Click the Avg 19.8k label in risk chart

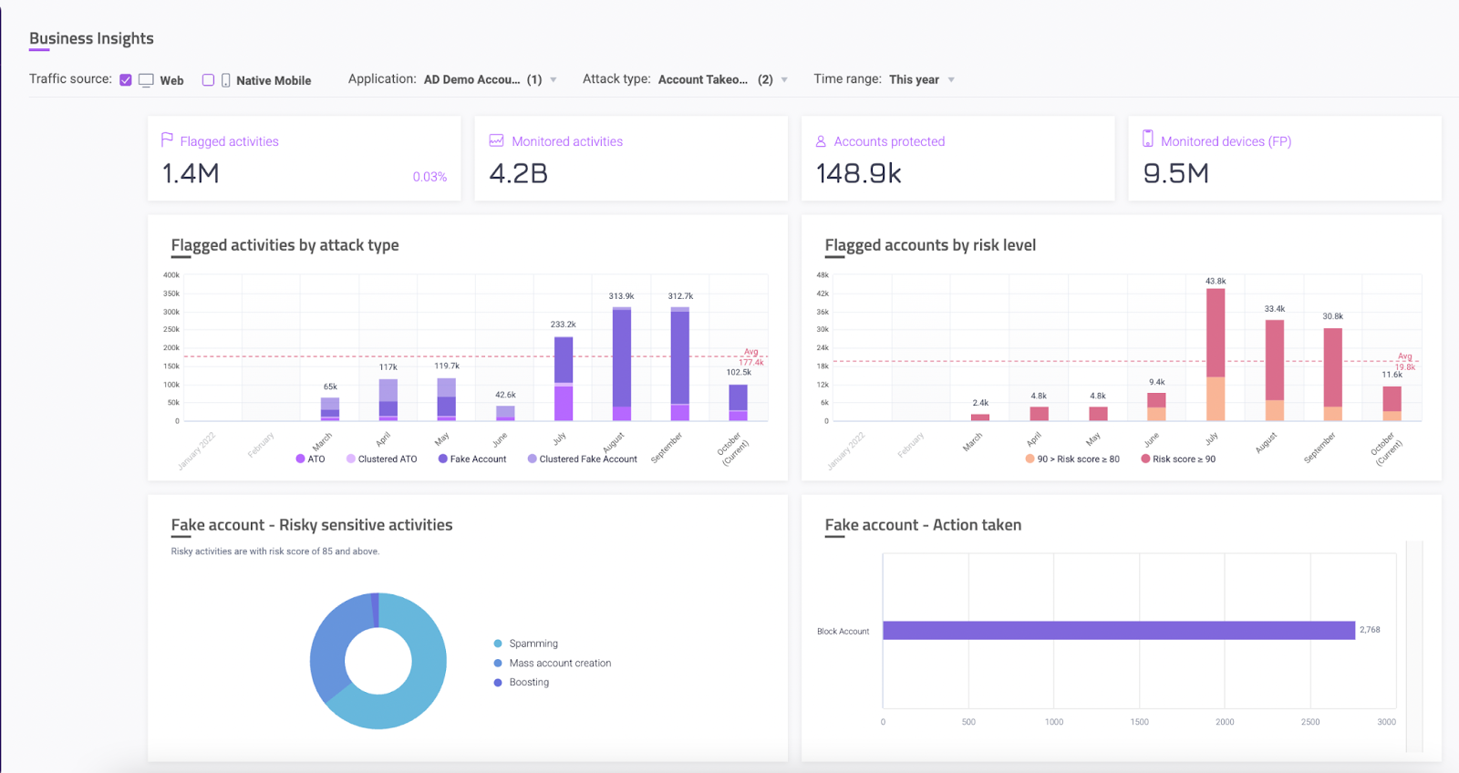(x=1405, y=362)
